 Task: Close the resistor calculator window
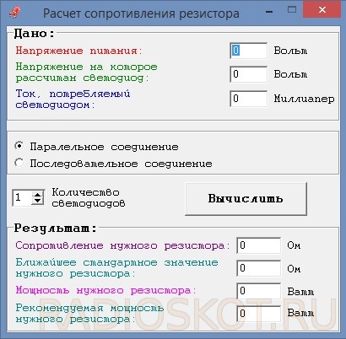click(x=322, y=10)
